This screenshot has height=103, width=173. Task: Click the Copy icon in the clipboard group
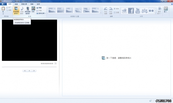point(7,10)
